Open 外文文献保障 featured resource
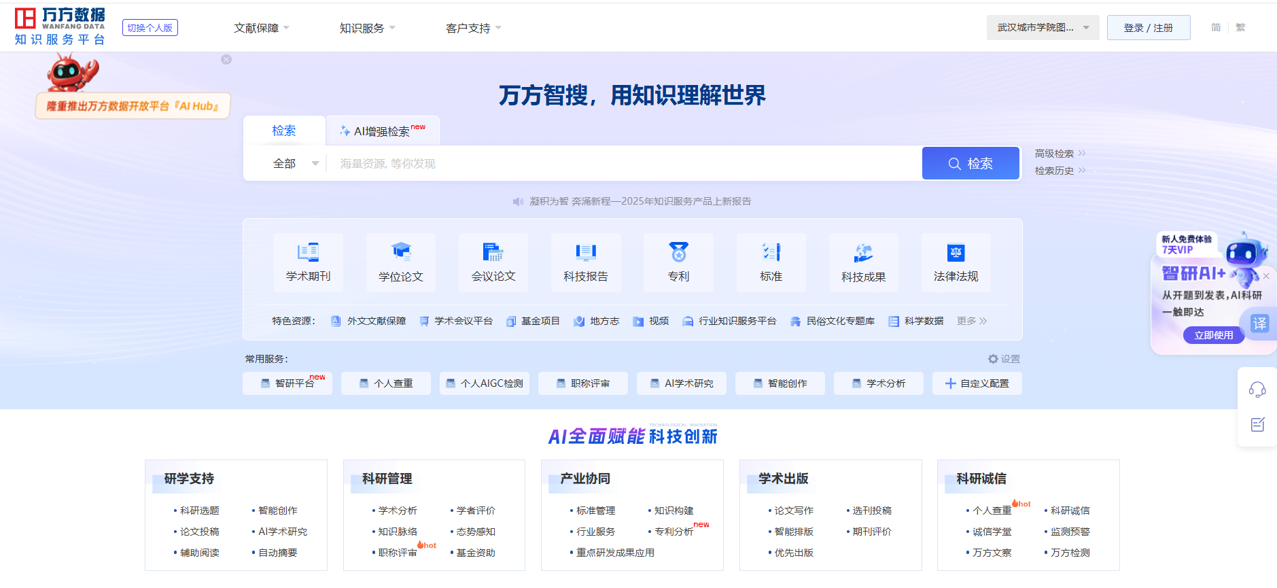 tap(368, 321)
